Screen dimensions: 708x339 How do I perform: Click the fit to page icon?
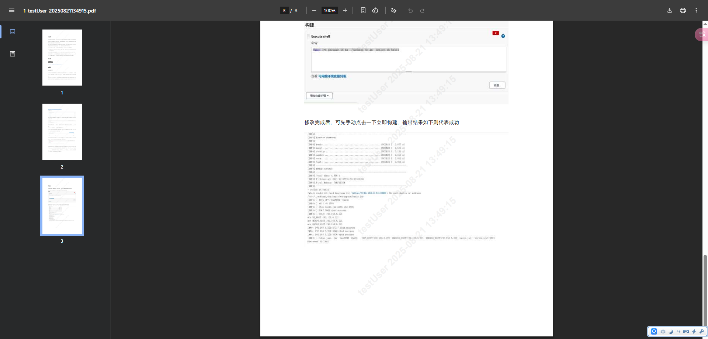363,10
